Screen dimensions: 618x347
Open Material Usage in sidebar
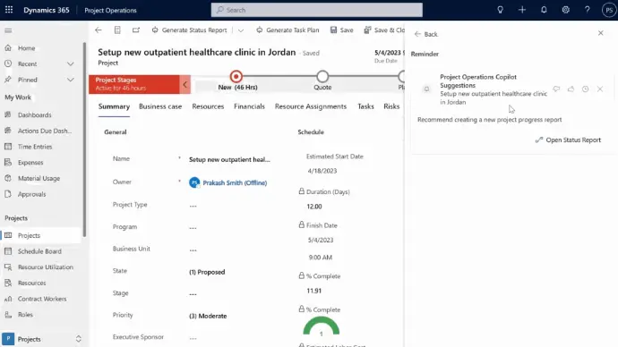tap(39, 178)
